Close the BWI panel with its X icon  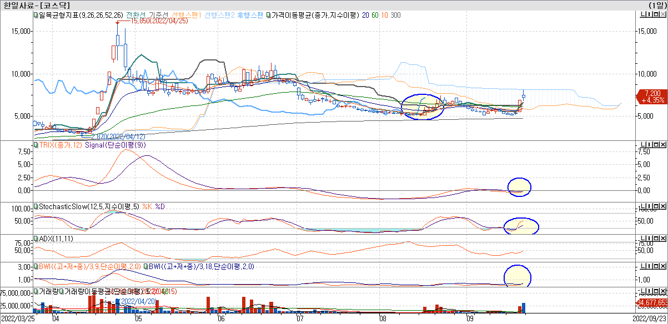click(662, 266)
